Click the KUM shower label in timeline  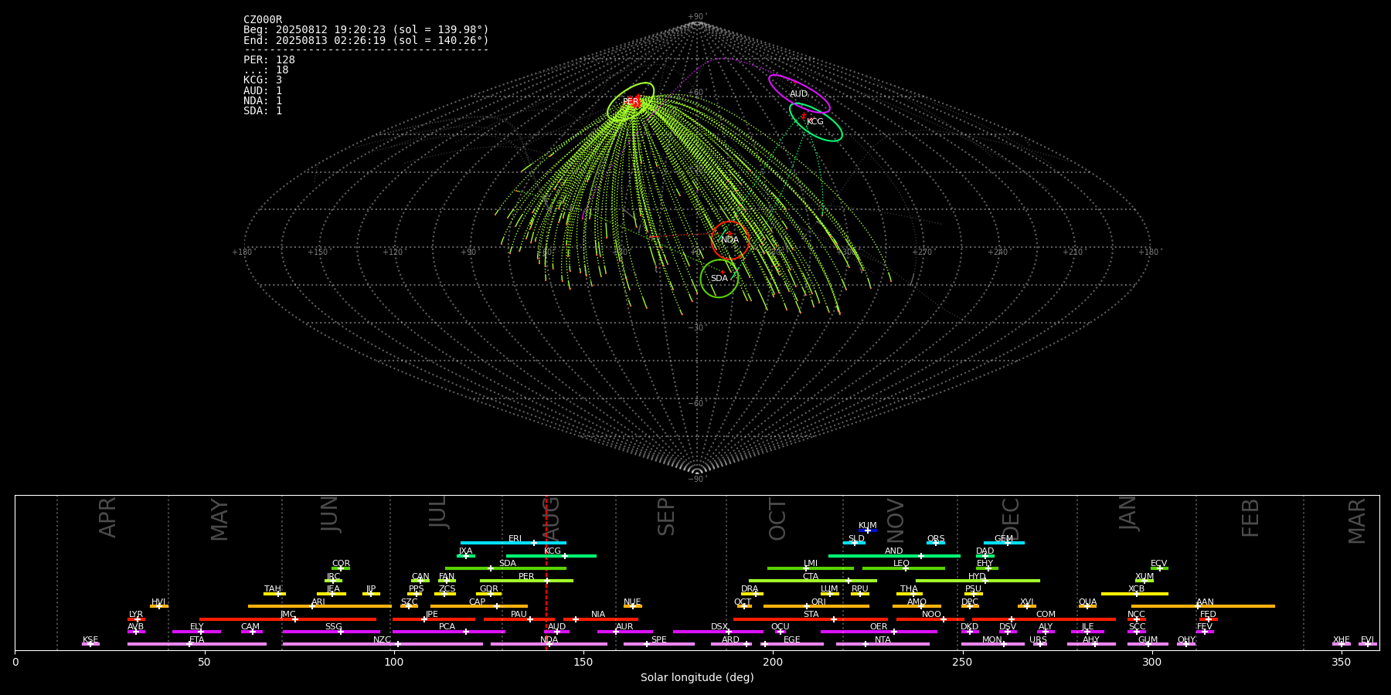tap(868, 526)
